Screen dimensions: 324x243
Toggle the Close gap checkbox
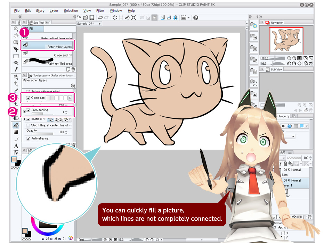pyautogui.click(x=28, y=98)
